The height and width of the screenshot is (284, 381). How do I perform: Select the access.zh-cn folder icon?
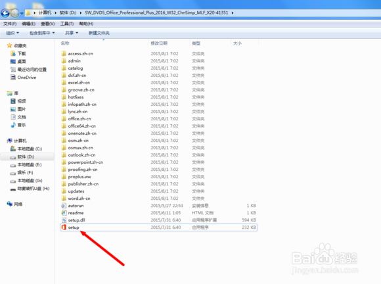click(x=64, y=53)
